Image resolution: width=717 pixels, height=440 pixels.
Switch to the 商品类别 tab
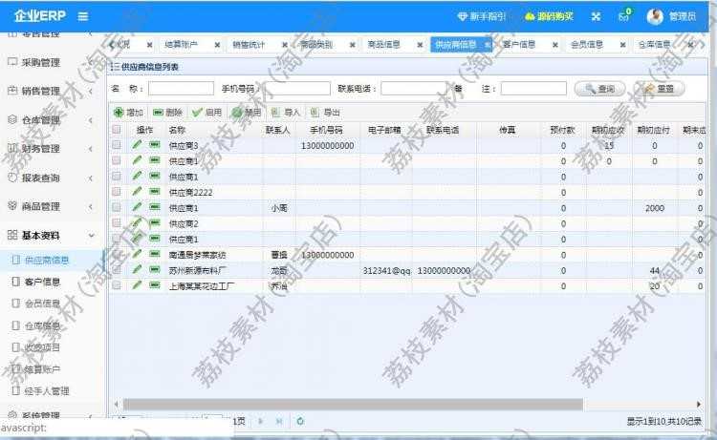316,44
